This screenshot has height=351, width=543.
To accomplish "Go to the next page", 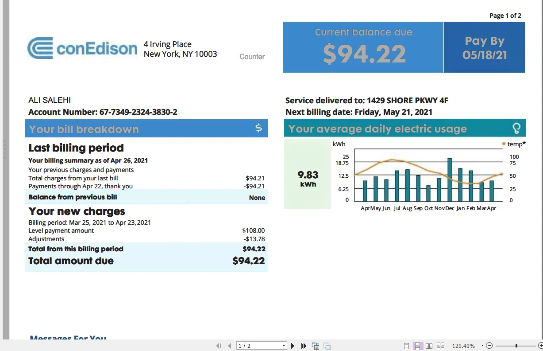I will 293,346.
